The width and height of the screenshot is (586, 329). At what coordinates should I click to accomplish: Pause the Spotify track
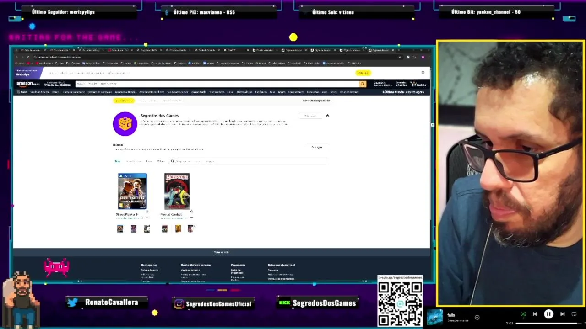coord(548,314)
